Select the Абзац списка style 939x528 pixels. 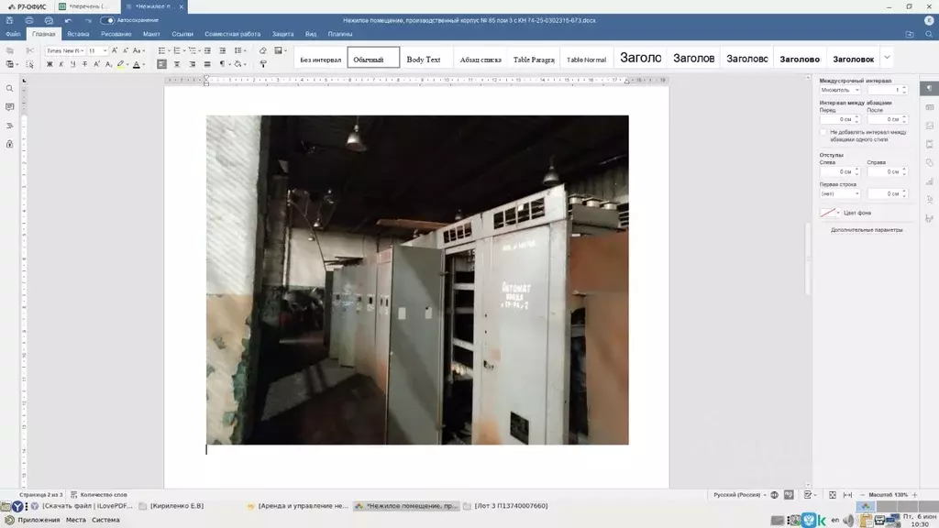[x=481, y=59]
